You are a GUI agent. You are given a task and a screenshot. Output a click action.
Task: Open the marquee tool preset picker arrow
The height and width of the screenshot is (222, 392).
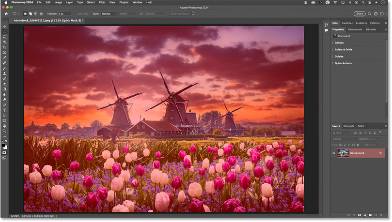click(19, 14)
